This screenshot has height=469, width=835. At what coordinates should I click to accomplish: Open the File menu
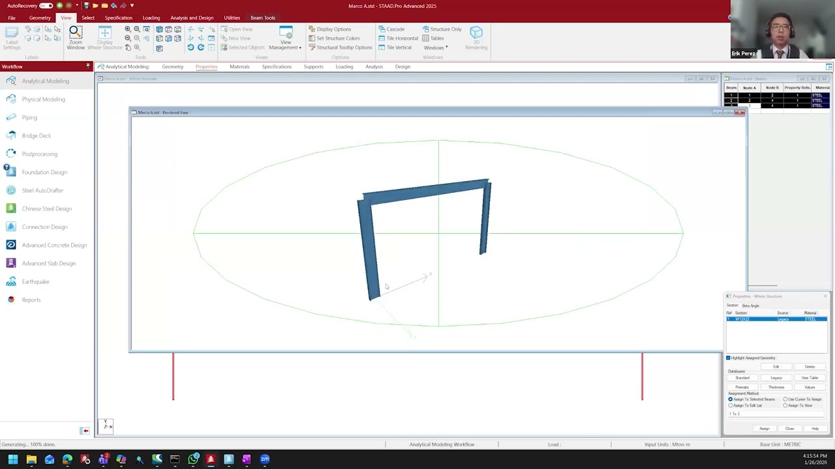coord(12,18)
